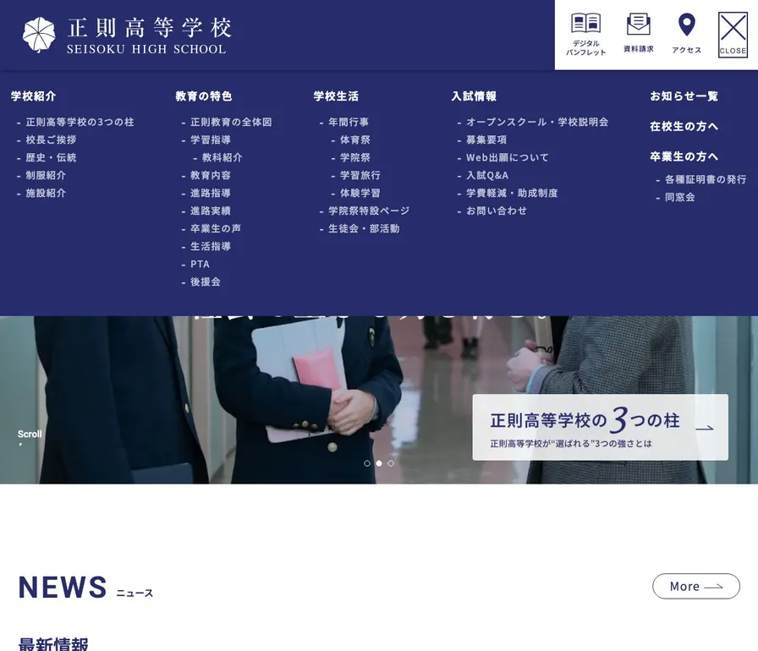Click 同窓会 link
The image size is (758, 651).
click(679, 197)
